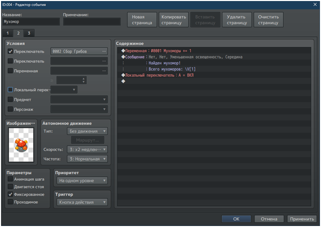Uncheck the first Переключатель condition
The width and height of the screenshot is (321, 227).
(11, 51)
